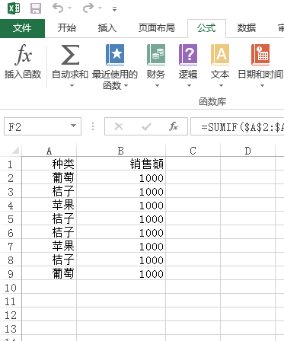Click the formula bar with SUMIF formula
Image resolution: width=284 pixels, height=341 pixels.
pos(238,126)
